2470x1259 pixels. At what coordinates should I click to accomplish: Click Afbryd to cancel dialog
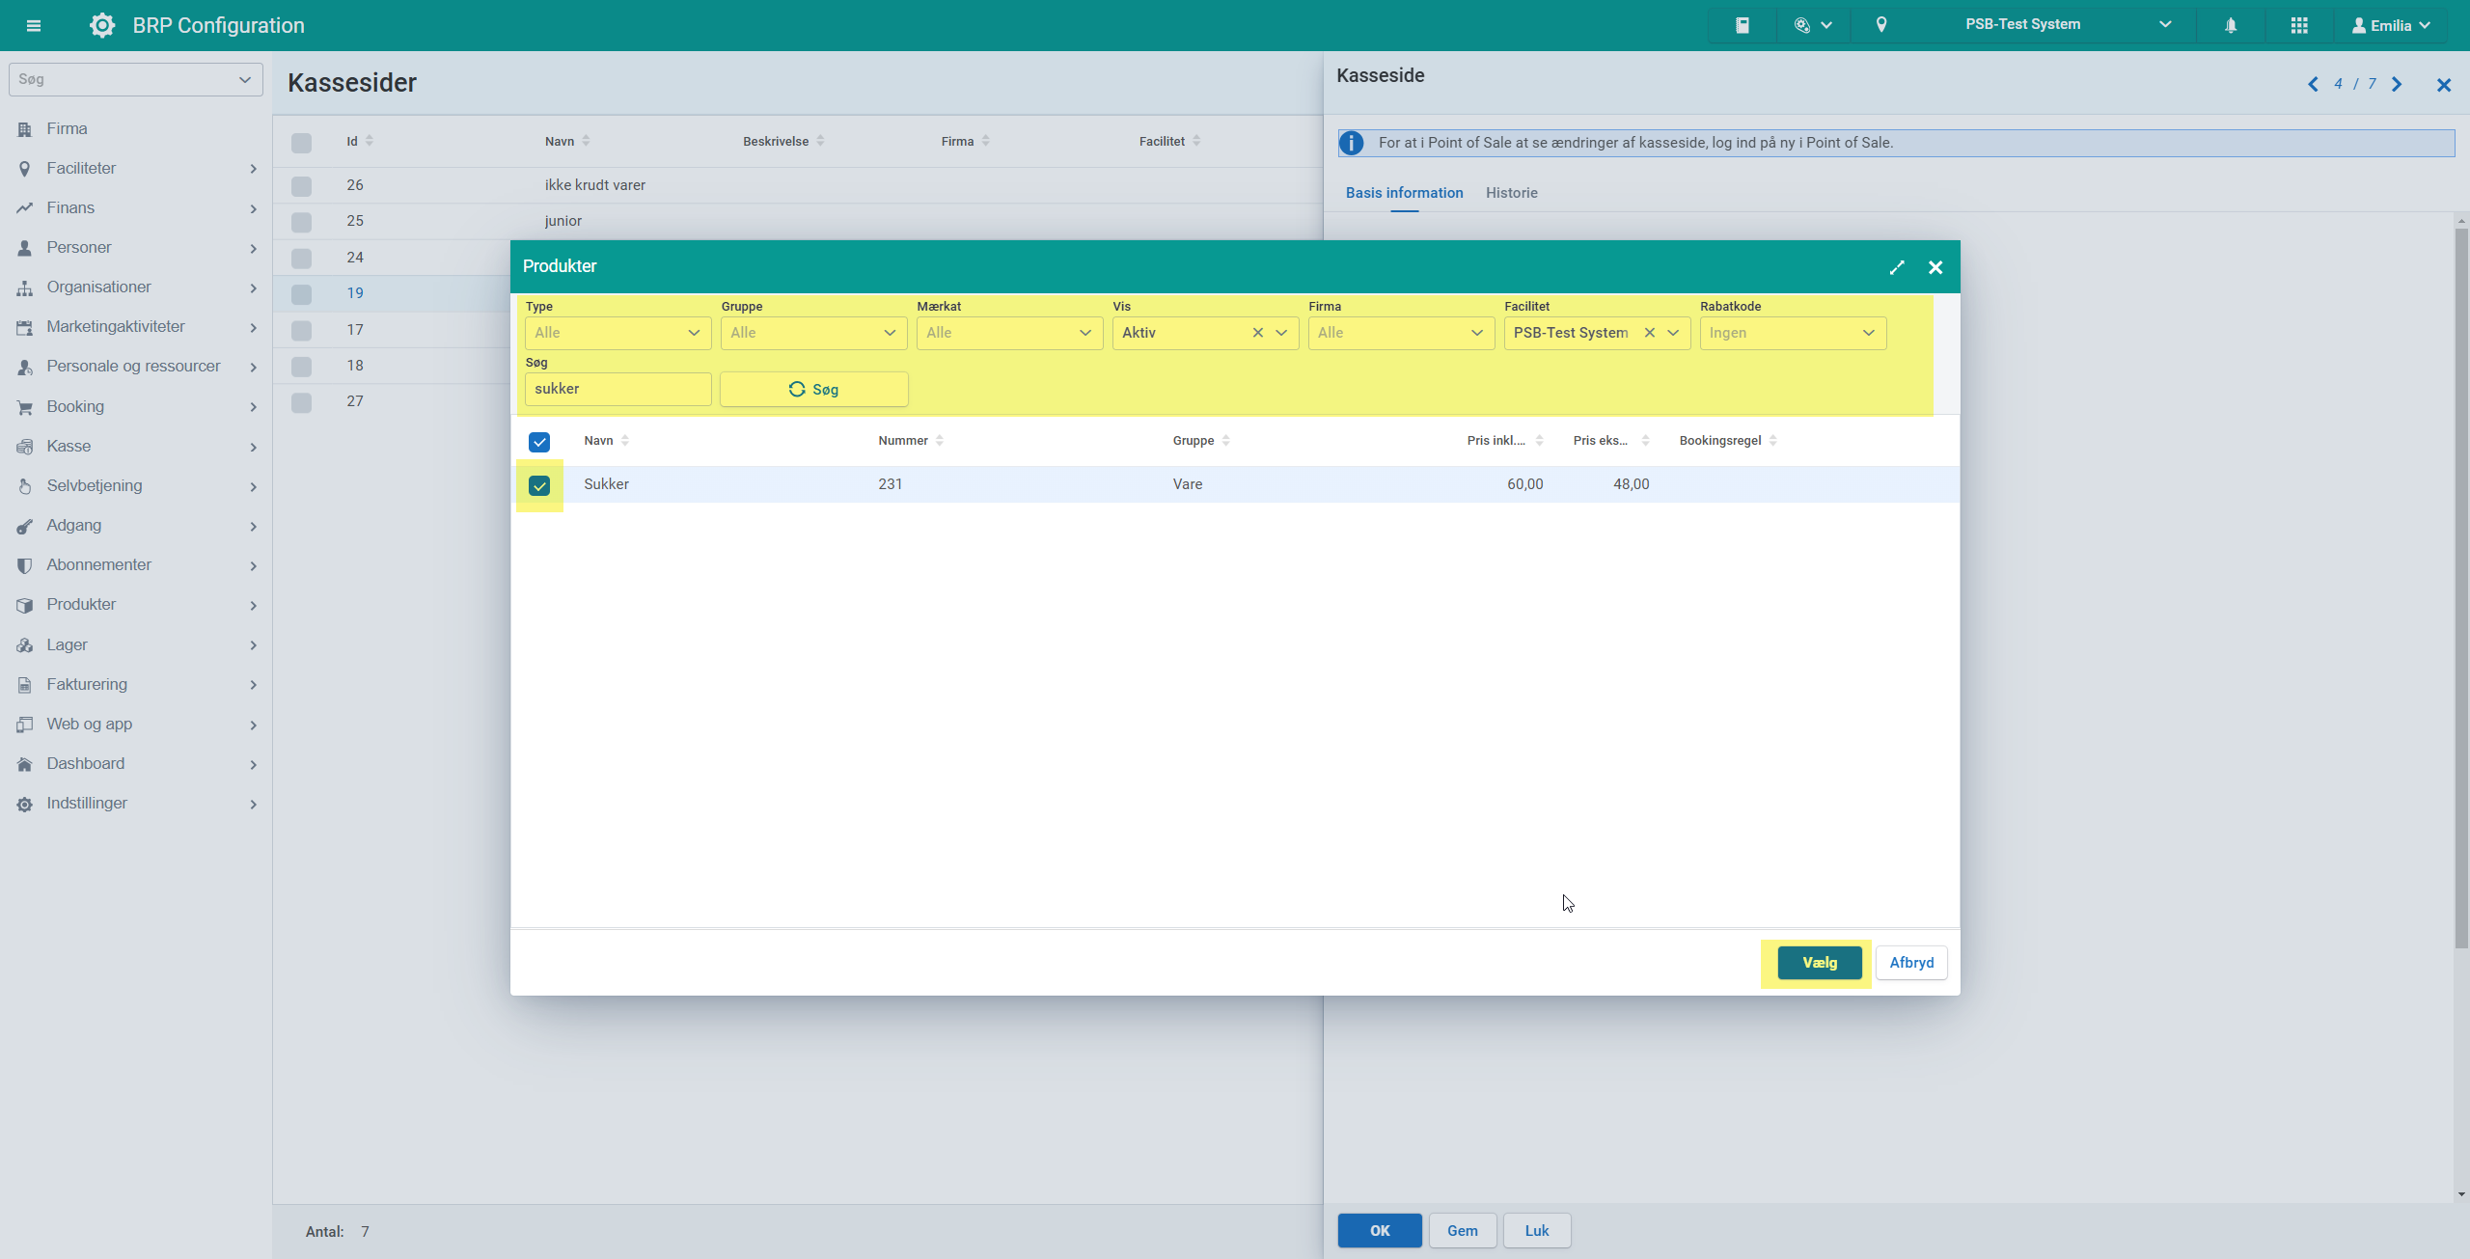click(1911, 963)
